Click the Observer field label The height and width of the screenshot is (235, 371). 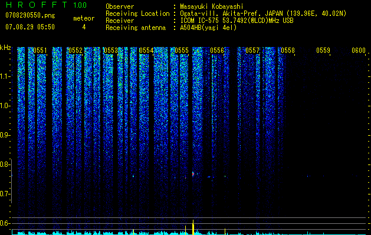[120, 6]
